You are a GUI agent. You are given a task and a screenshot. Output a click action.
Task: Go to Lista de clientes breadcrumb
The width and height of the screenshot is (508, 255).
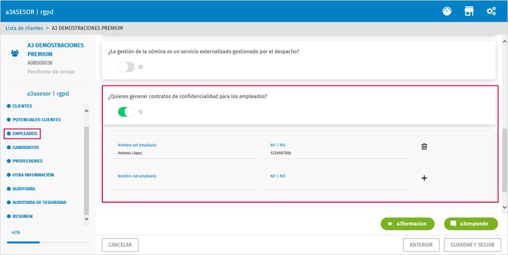pyautogui.click(x=24, y=28)
